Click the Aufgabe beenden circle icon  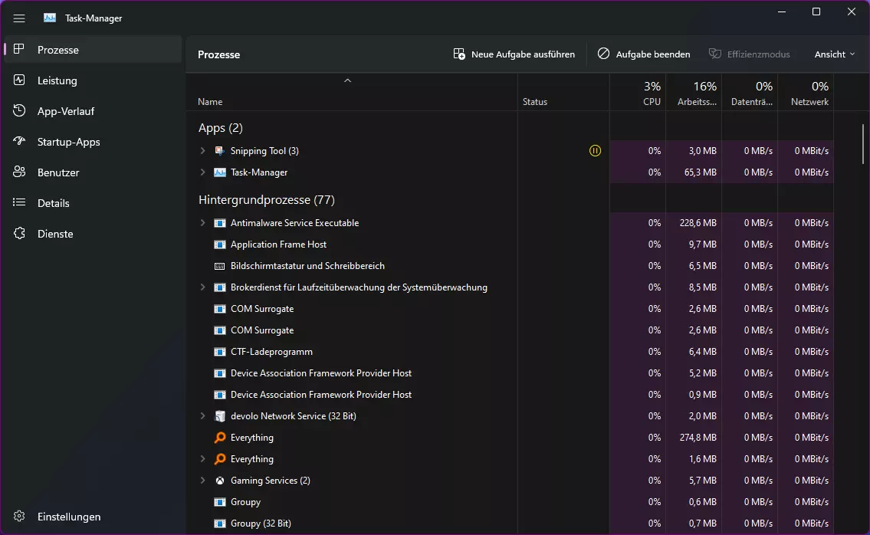[603, 54]
